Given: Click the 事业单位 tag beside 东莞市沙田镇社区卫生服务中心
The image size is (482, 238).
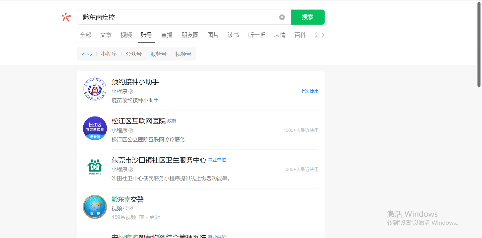Looking at the screenshot, I should point(217,160).
